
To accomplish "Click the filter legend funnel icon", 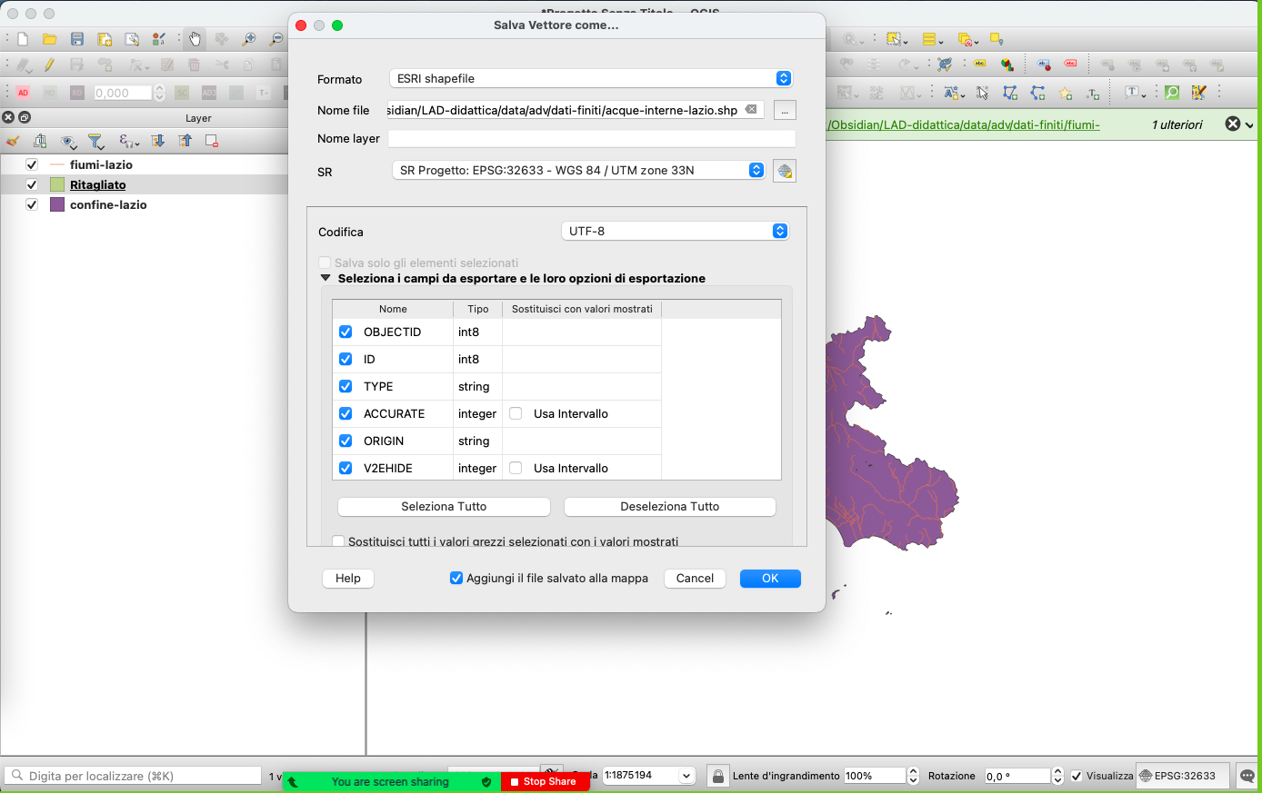I will [95, 141].
